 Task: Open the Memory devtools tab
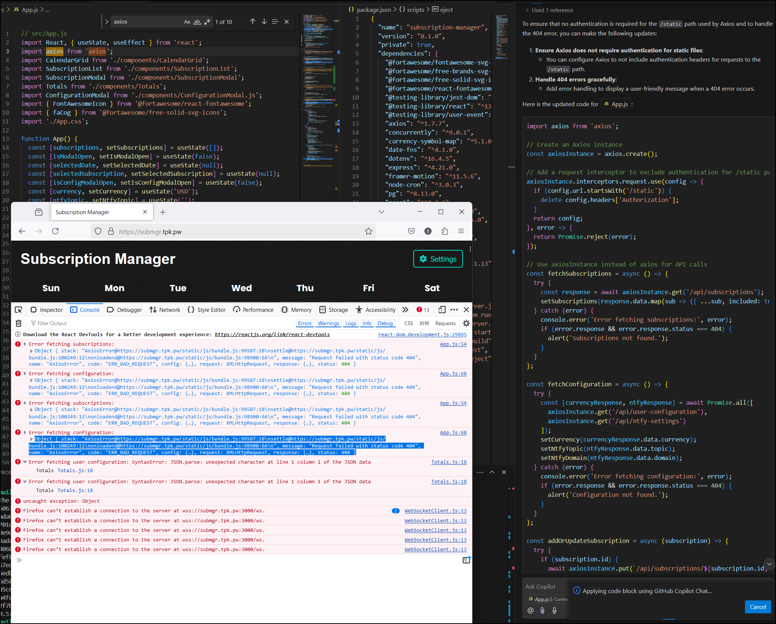tap(296, 310)
